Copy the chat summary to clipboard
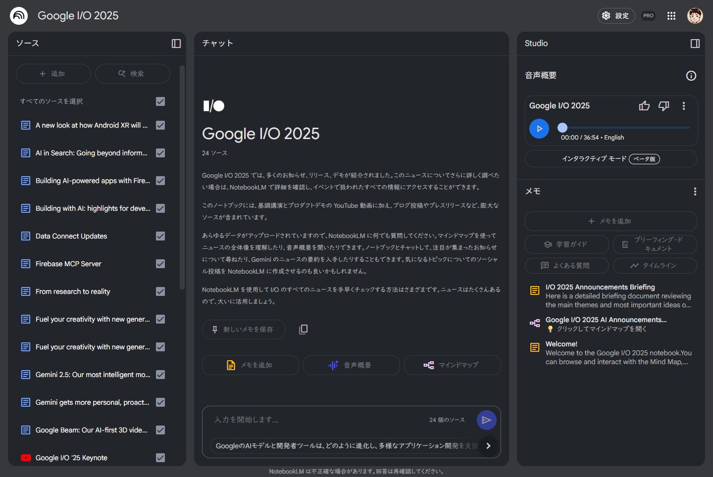Screen dimensions: 713x477 pyautogui.click(x=303, y=330)
